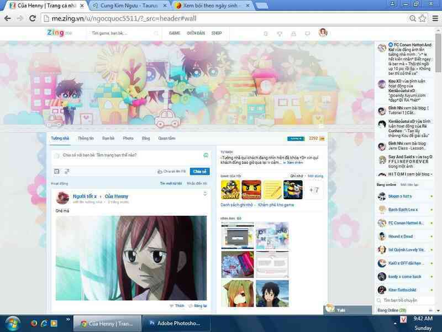Viewport: 442px width, 332px height.
Task: Open the Bạn bè profile tab
Action: point(108,138)
